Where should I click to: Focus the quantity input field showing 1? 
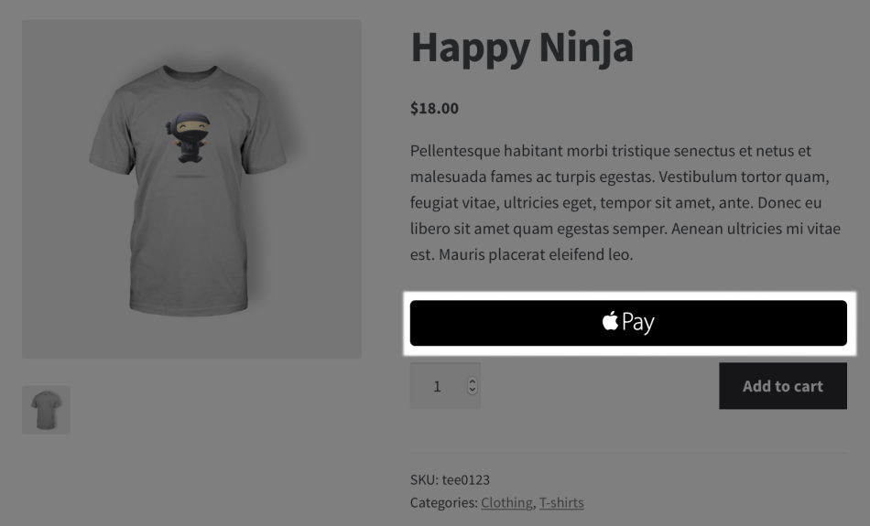click(x=438, y=386)
